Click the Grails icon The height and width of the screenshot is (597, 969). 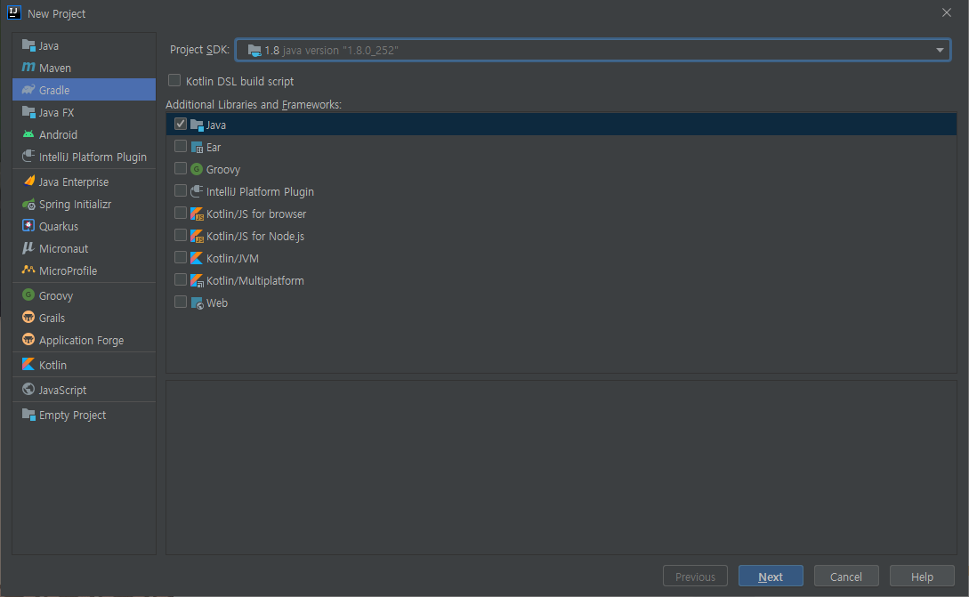(28, 317)
